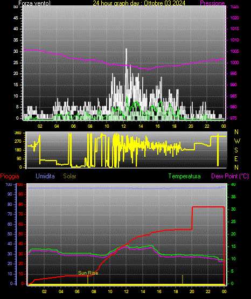Click the sunset dotted marker near 19 hours
The width and height of the screenshot is (251, 299).
[x=183, y=279]
